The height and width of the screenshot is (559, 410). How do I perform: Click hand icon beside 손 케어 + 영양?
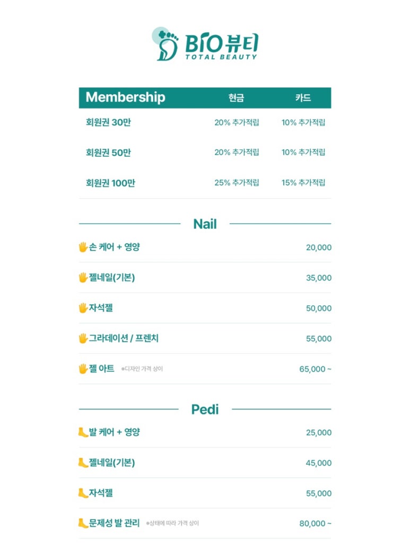[x=83, y=247]
